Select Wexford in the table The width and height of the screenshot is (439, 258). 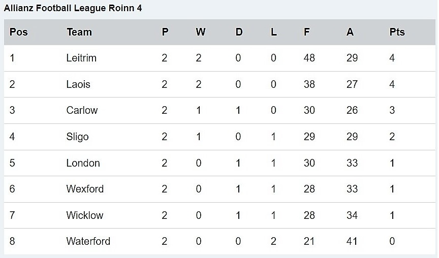[85, 189]
